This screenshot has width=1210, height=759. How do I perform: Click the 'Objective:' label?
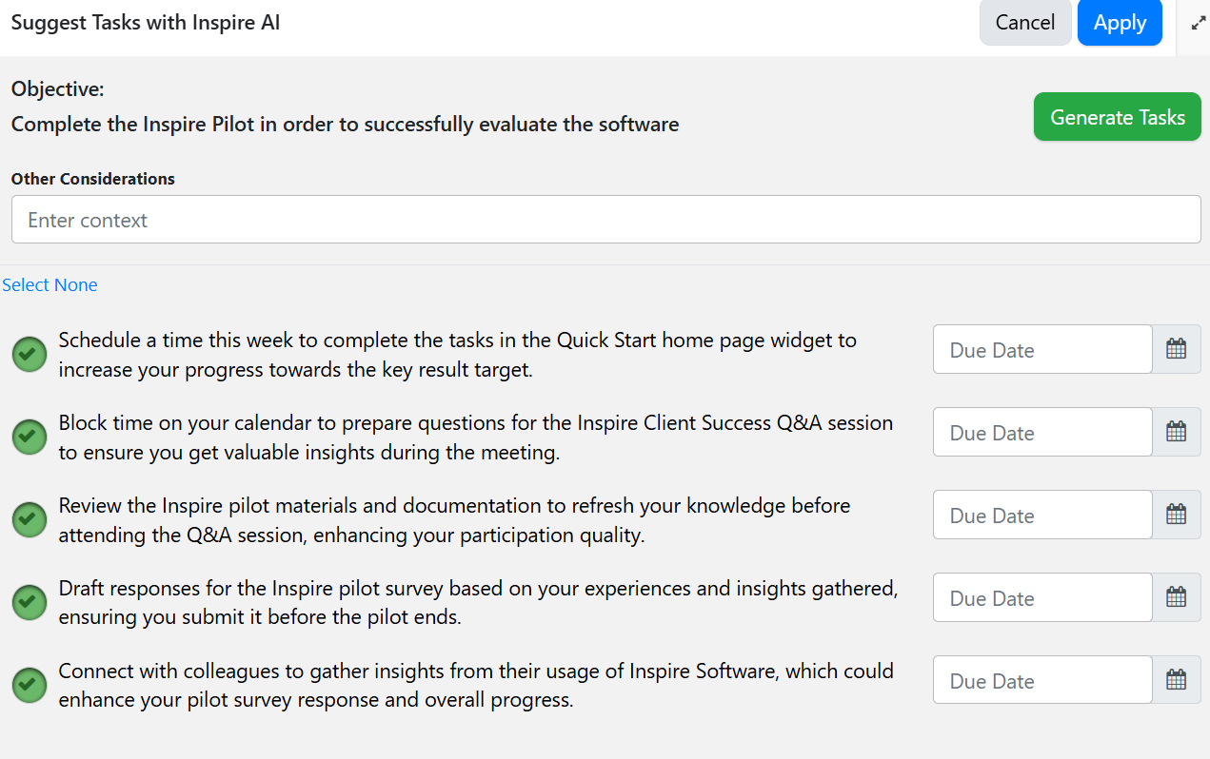click(58, 89)
